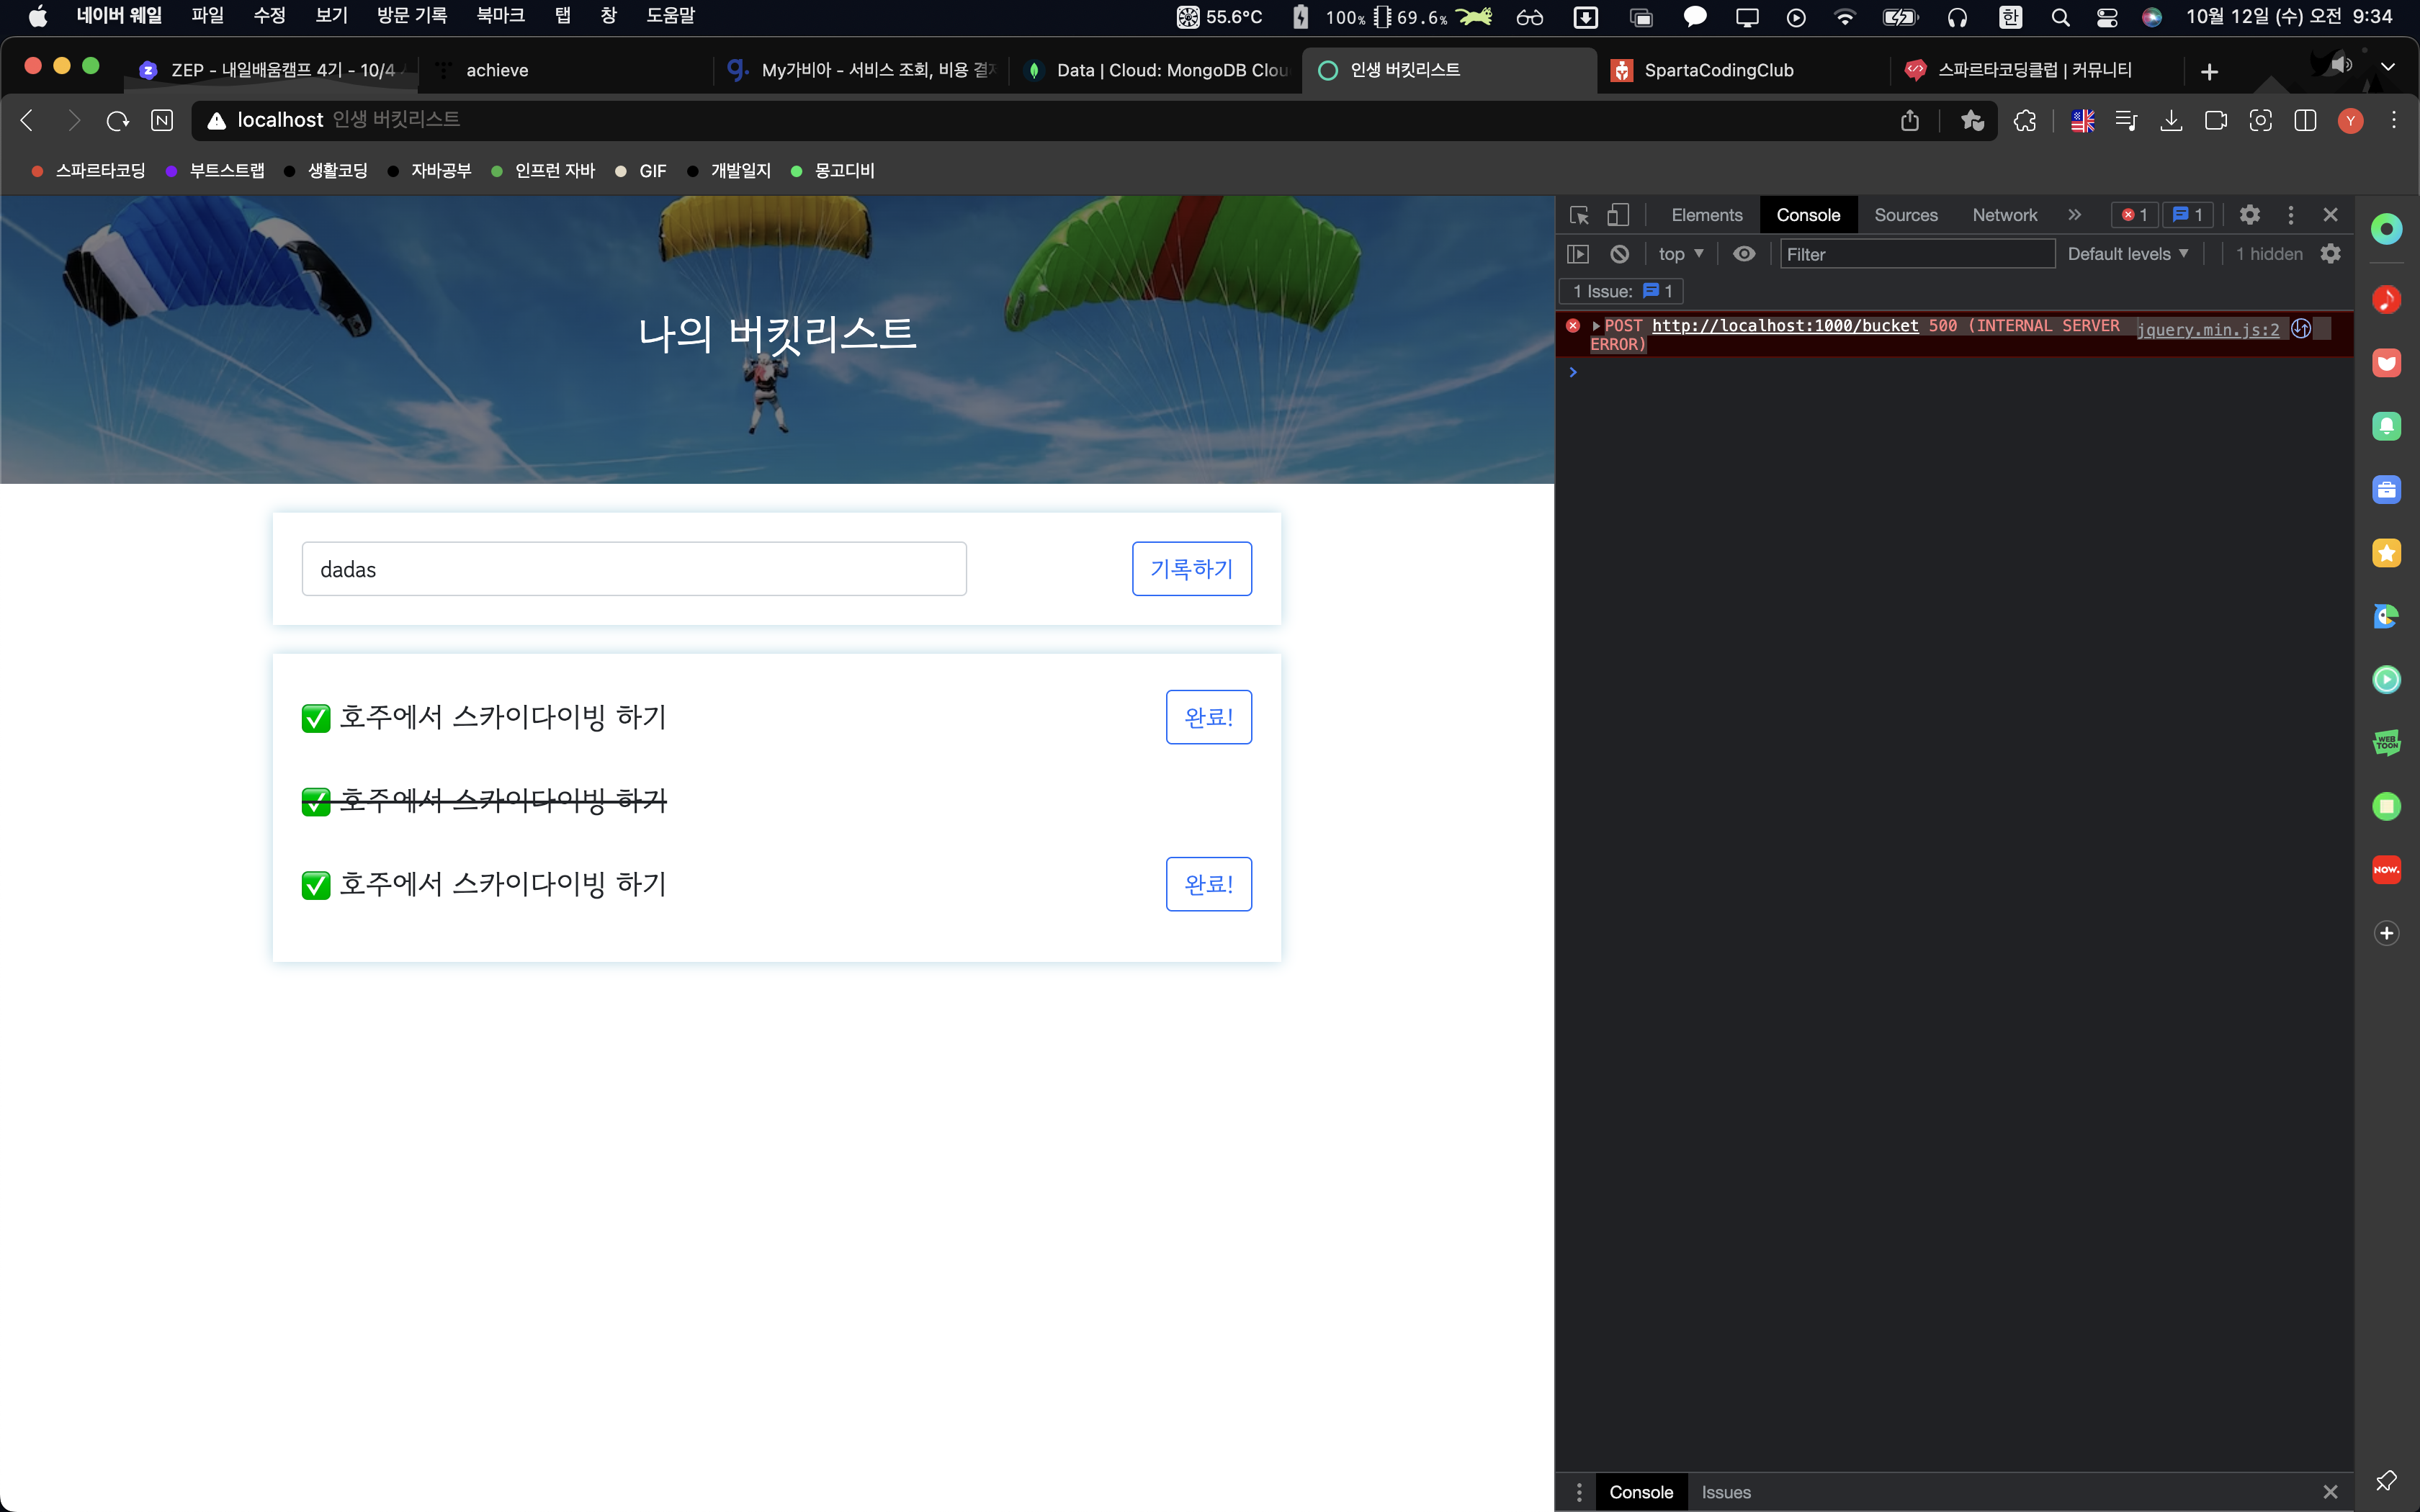The image size is (2420, 1512).
Task: Click the red error count badge
Action: click(2134, 215)
